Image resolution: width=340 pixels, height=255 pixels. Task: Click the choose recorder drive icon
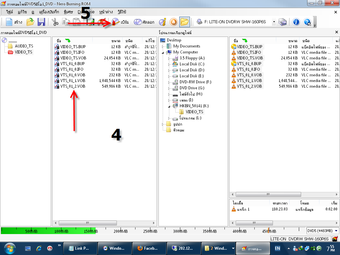coord(282,22)
